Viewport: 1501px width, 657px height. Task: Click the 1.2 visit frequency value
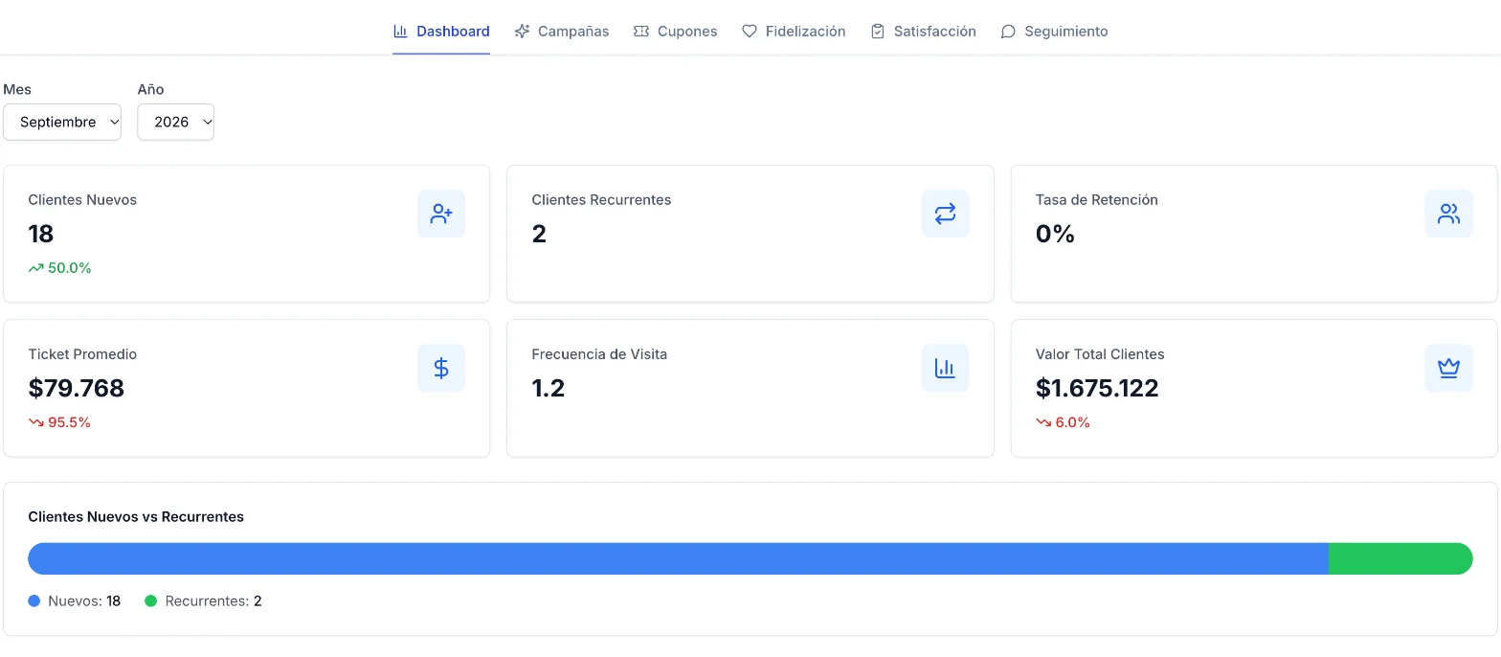pos(549,388)
